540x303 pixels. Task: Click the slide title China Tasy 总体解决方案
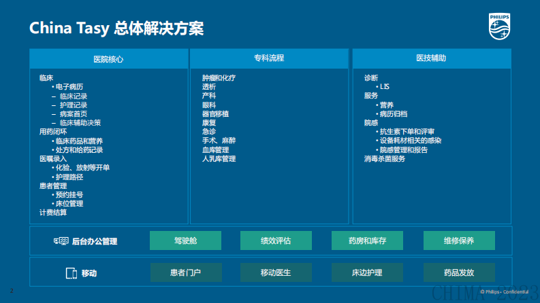pyautogui.click(x=116, y=28)
